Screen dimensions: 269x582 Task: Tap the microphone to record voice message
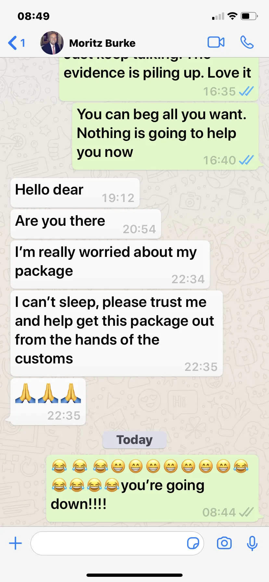point(252,543)
